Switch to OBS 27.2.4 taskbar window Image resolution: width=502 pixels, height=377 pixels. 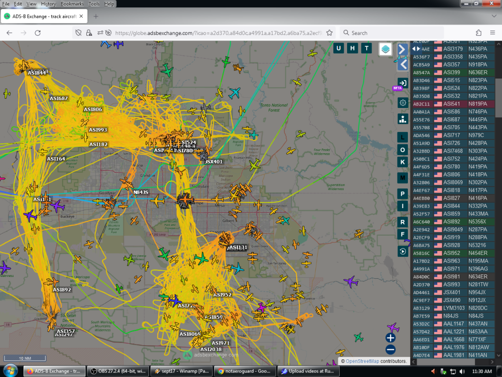118,371
